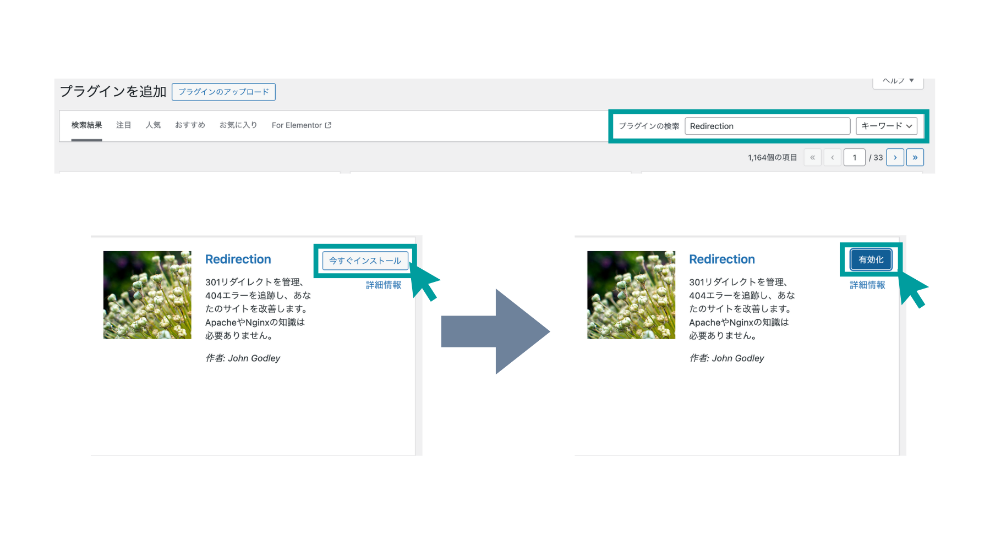Click the 今すぐインストール button for Redirection
990x537 pixels.
point(365,261)
